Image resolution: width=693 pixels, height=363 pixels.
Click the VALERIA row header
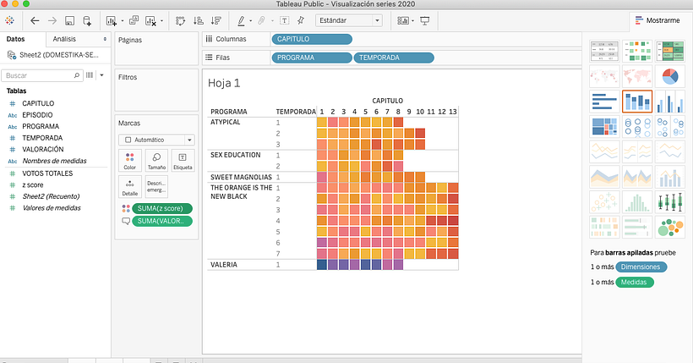(224, 265)
